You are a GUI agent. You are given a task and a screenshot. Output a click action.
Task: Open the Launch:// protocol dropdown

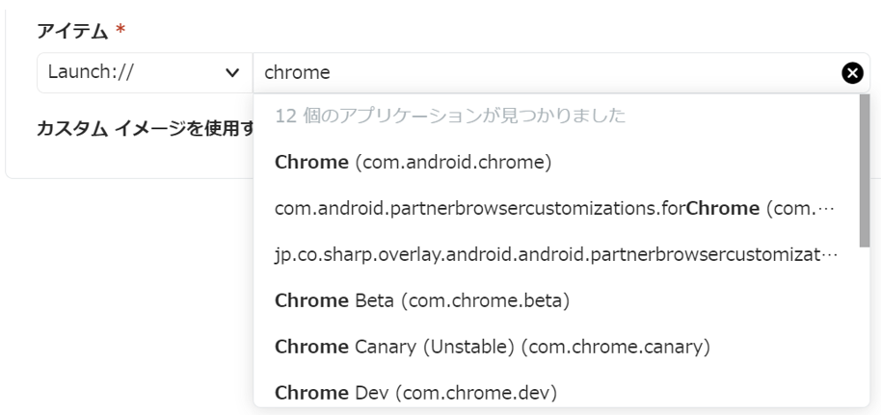[144, 73]
